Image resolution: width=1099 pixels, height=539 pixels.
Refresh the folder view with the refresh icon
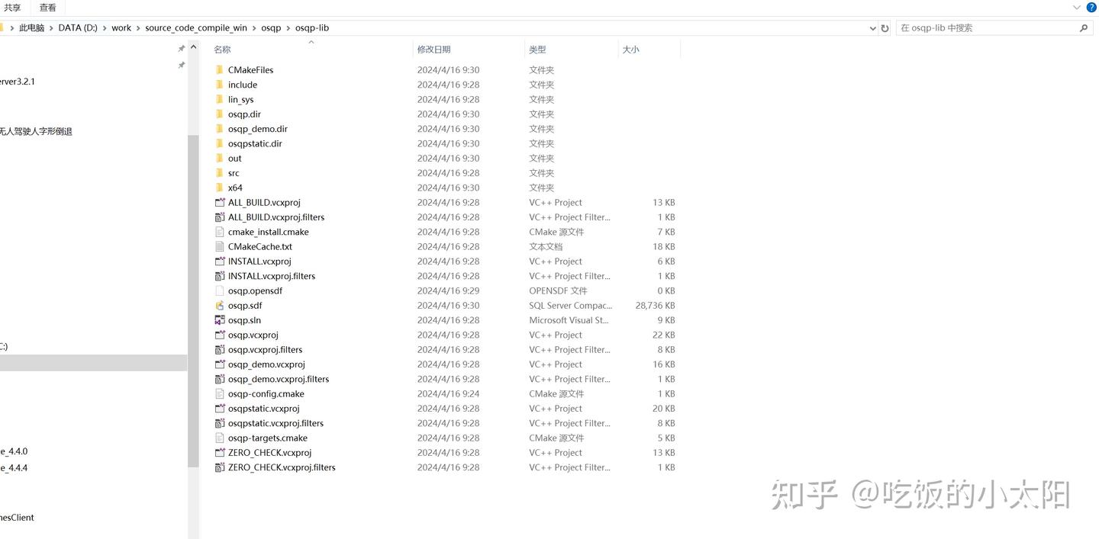point(884,27)
